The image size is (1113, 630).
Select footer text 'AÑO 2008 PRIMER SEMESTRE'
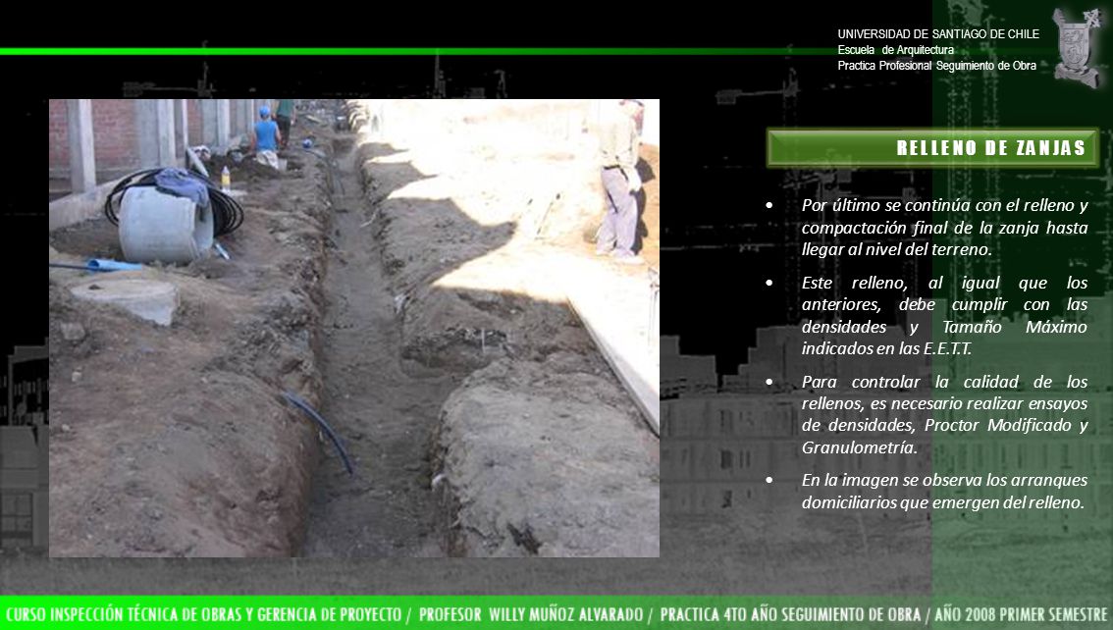1022,614
